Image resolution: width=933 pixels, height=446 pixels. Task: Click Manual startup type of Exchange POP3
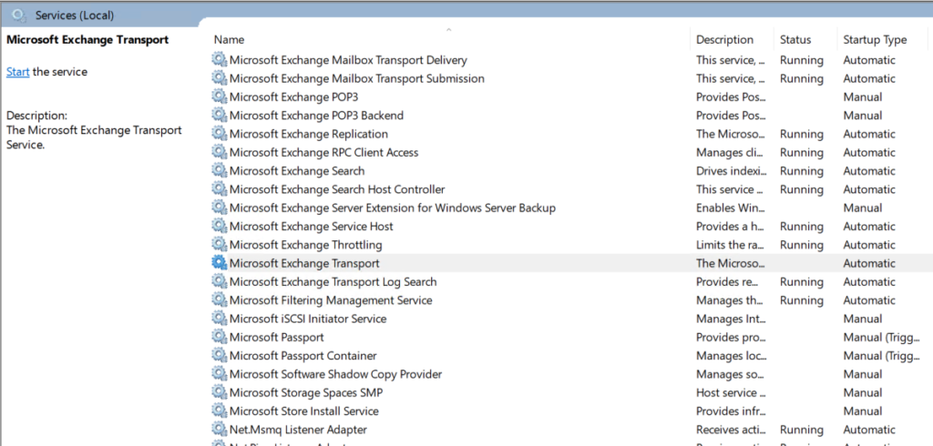coord(863,96)
